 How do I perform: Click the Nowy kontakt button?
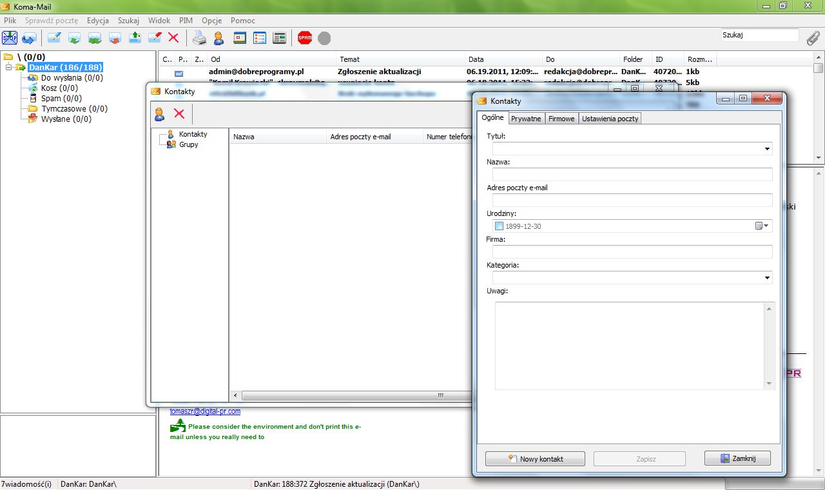click(535, 458)
